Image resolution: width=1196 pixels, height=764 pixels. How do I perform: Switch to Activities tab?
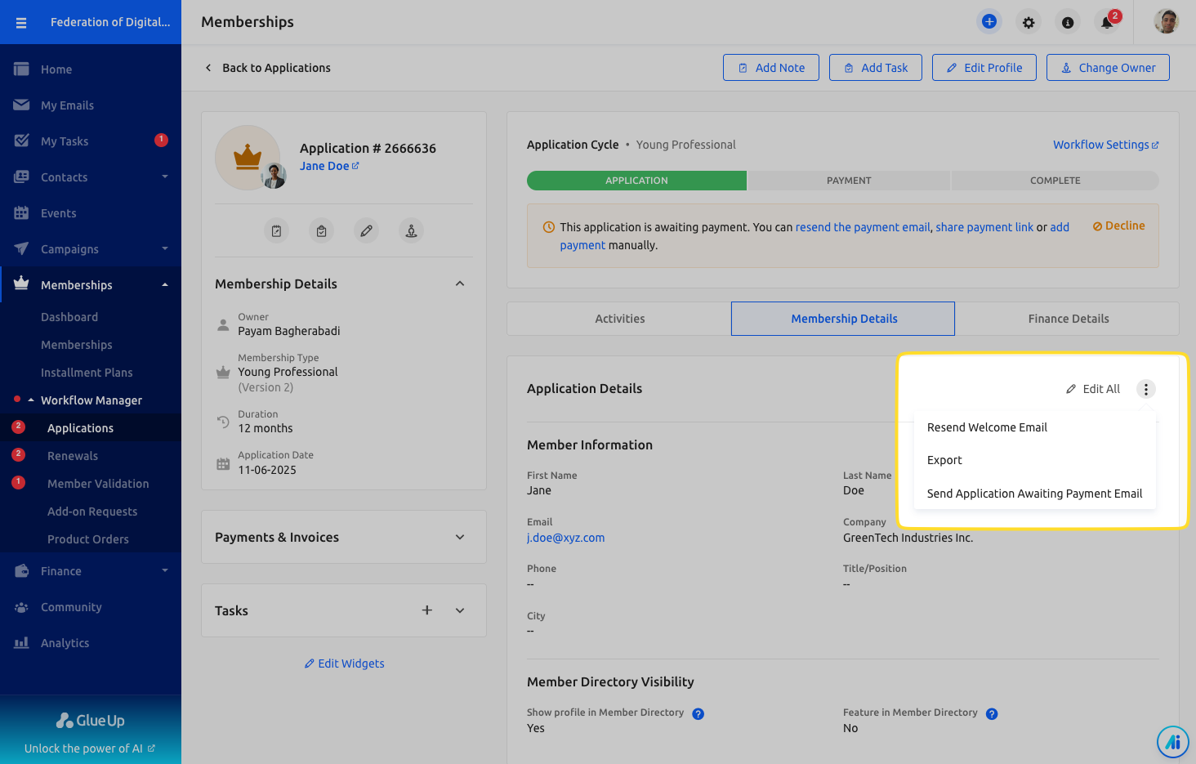point(619,319)
